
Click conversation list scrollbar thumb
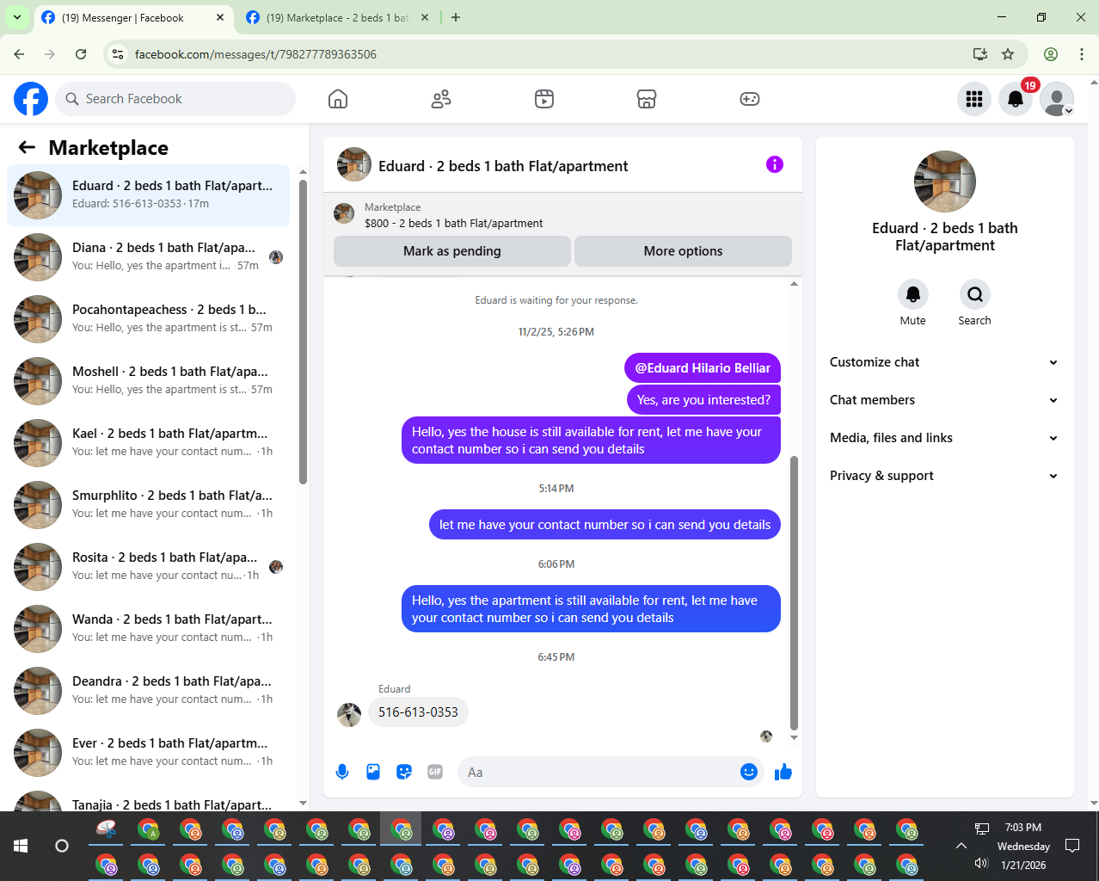coord(303,331)
